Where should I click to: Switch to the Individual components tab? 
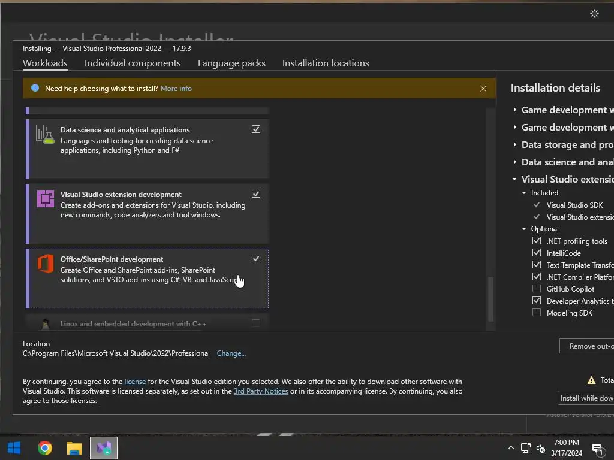tap(133, 63)
